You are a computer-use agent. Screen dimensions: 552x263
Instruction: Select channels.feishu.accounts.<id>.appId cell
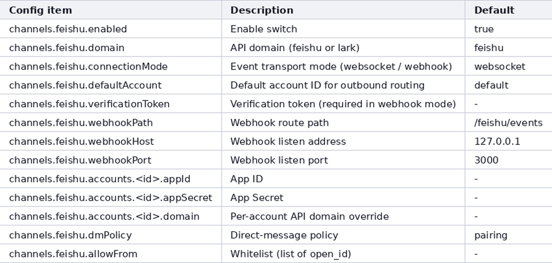click(111, 179)
